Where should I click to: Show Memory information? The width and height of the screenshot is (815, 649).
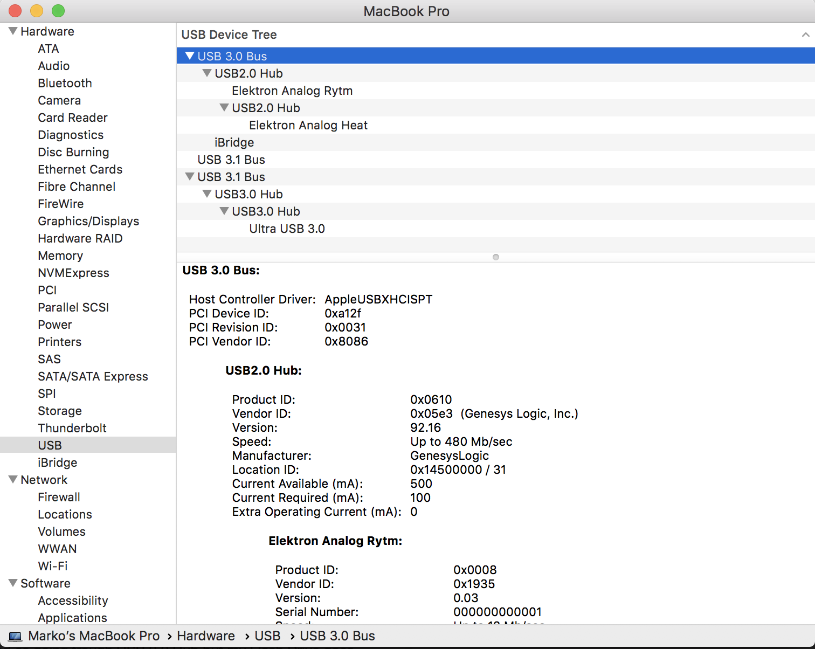tap(60, 256)
